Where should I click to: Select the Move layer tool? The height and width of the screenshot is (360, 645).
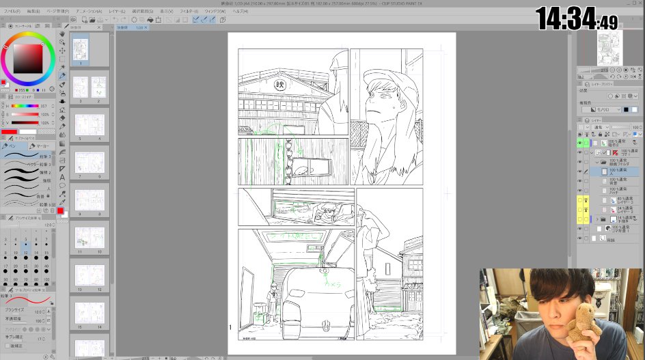point(62,51)
